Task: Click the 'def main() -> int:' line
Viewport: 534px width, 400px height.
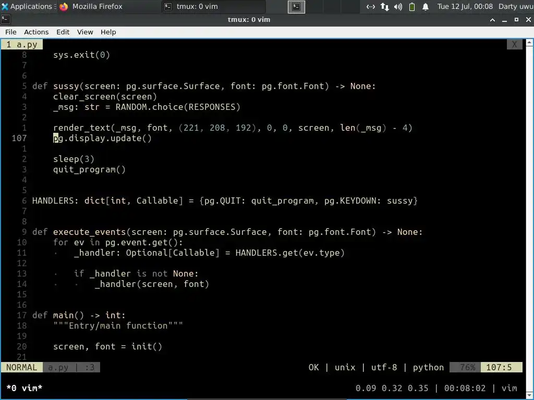Action: pyautogui.click(x=79, y=315)
